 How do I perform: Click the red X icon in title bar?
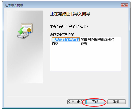124,5
